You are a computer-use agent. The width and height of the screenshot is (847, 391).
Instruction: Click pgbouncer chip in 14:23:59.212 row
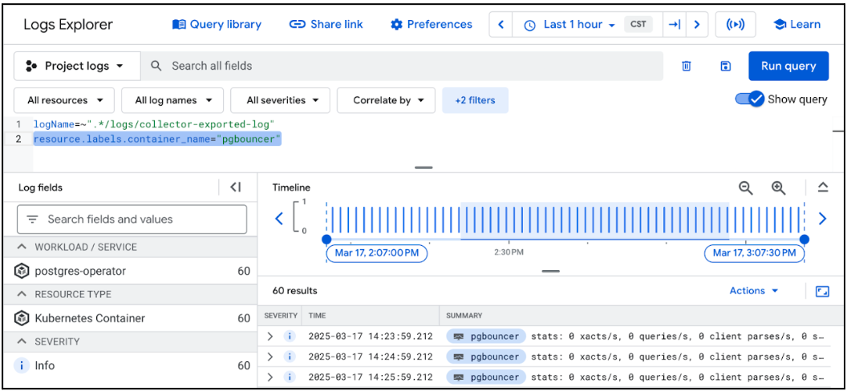click(485, 336)
